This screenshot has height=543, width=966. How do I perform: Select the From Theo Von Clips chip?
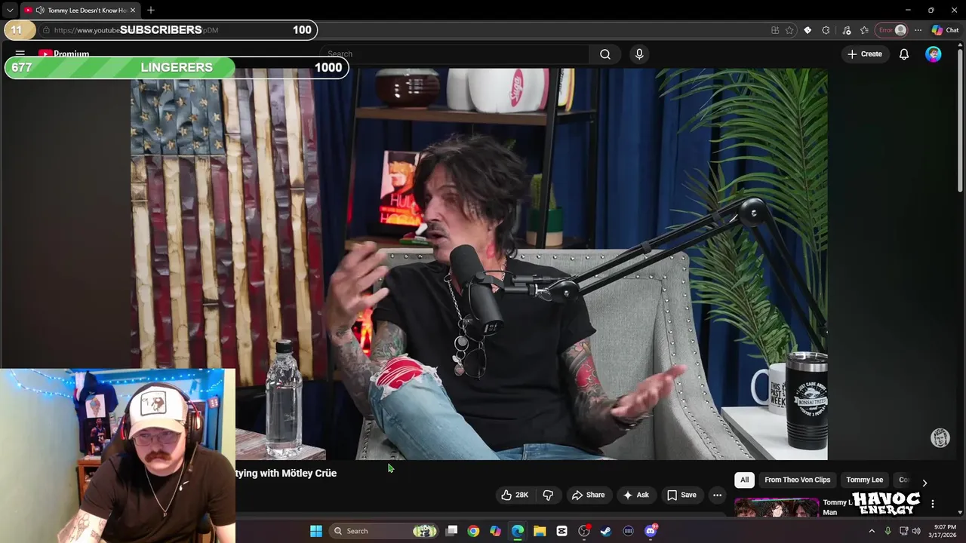click(x=797, y=480)
